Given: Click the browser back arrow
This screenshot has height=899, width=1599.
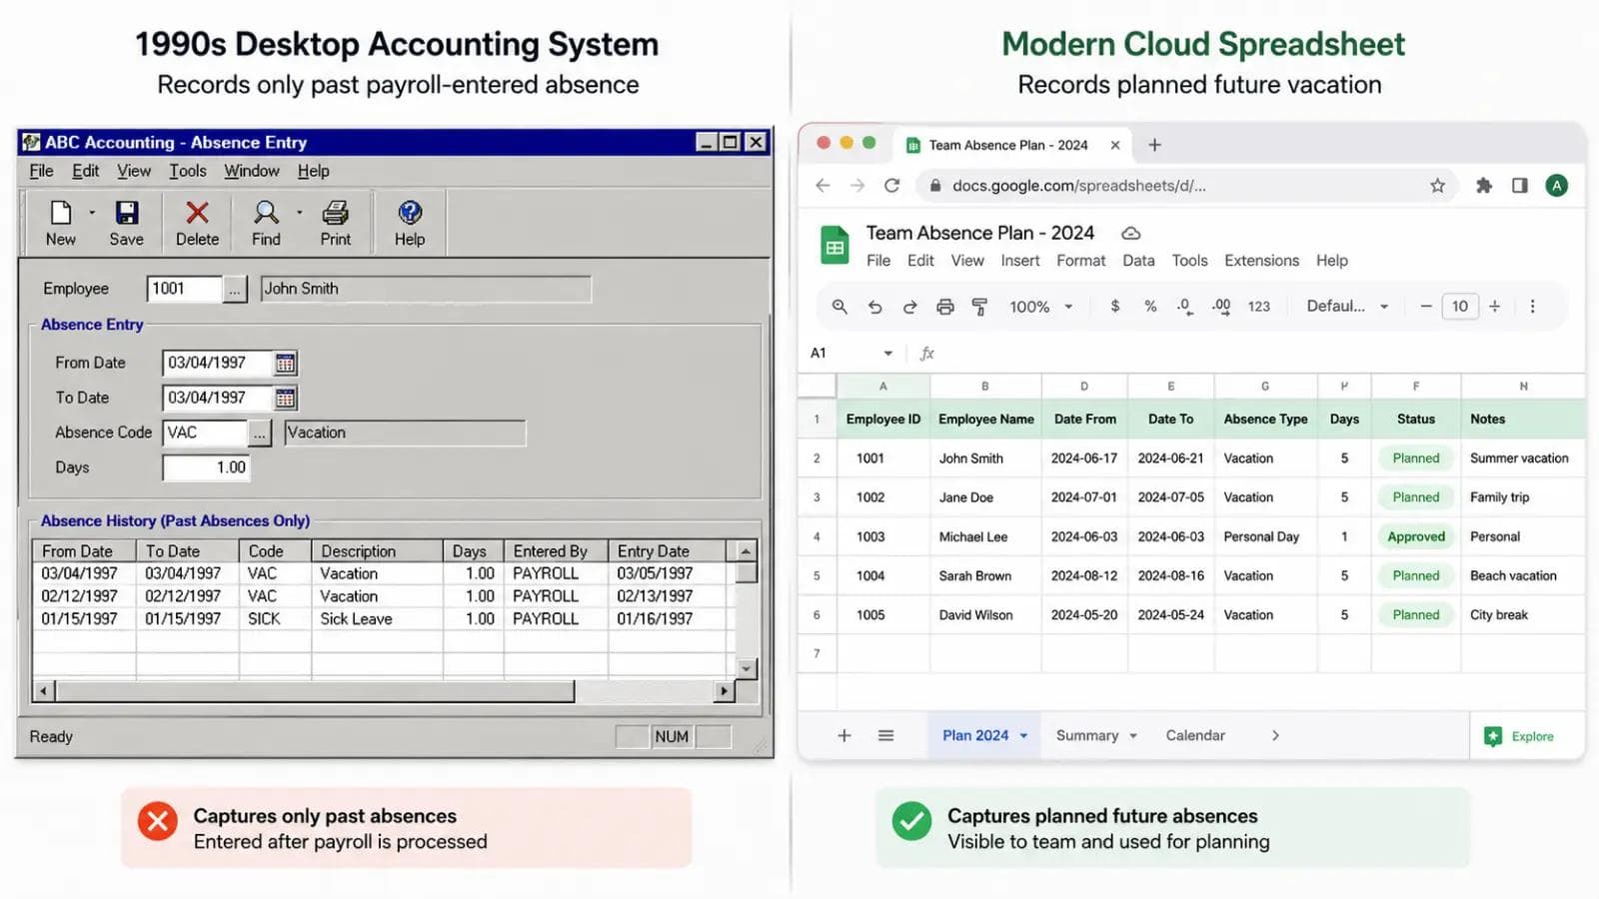Looking at the screenshot, I should pyautogui.click(x=822, y=186).
